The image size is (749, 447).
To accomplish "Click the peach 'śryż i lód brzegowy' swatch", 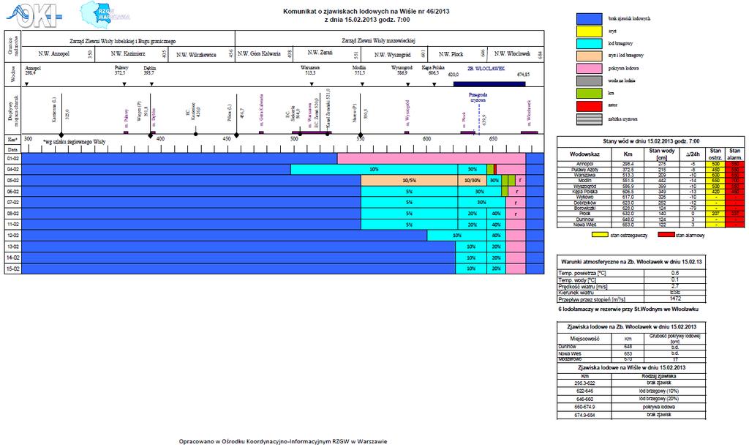I will [589, 56].
